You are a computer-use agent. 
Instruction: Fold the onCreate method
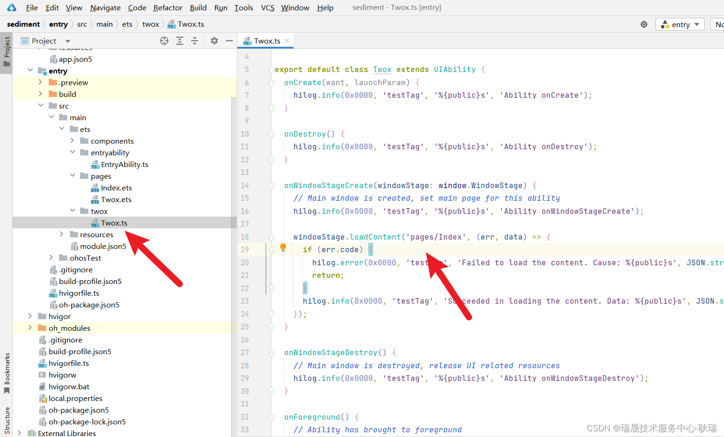coord(271,83)
